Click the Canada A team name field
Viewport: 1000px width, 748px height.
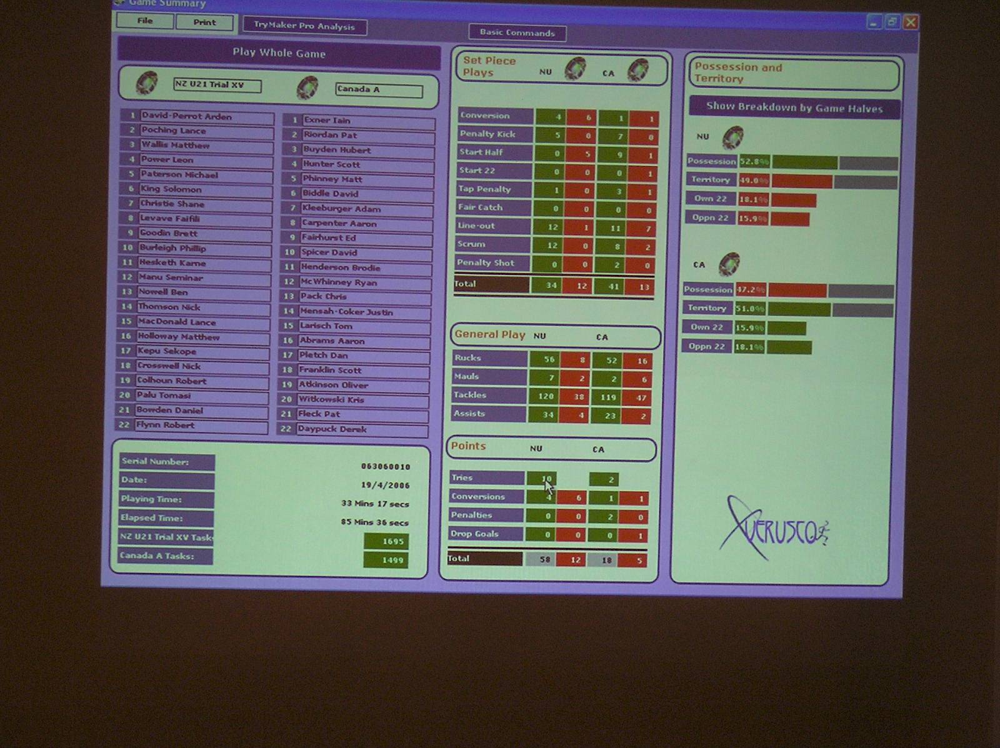(x=378, y=90)
